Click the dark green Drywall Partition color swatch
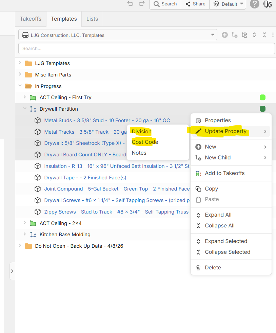276x333 pixels. (x=262, y=109)
